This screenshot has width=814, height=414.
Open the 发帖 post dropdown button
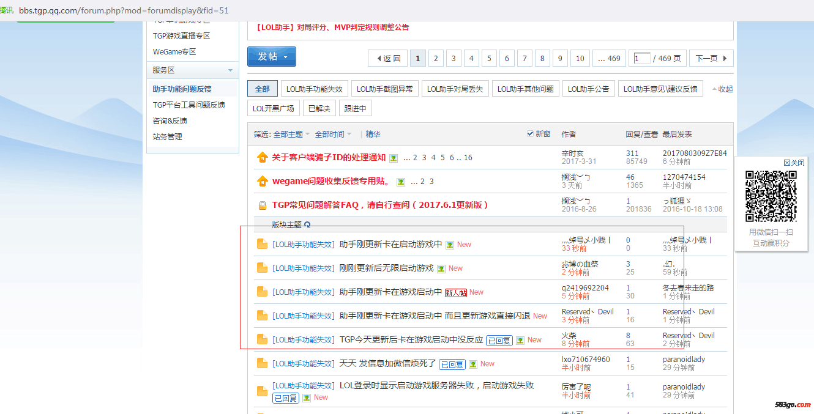coord(272,56)
